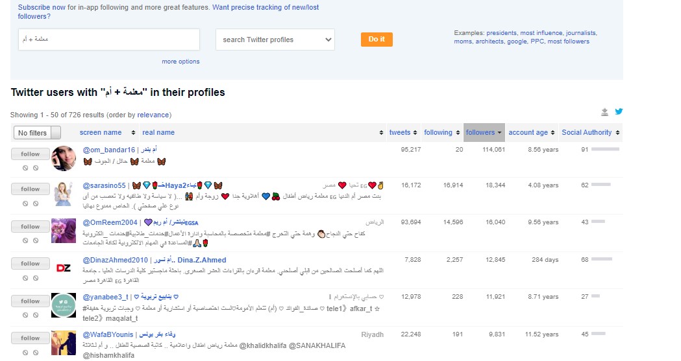Image resolution: width=681 pixels, height=361 pixels.
Task: Click the first block icon under @om_bandar16 follow
Action: [x=25, y=168]
